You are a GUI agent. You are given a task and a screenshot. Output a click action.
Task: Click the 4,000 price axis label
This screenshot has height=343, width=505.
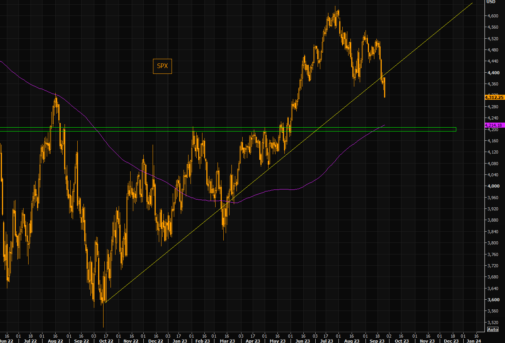click(493, 186)
